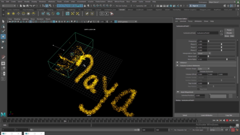Create Arnold skydome light from shelf
Screen dimensions: 240x135
[23, 13]
